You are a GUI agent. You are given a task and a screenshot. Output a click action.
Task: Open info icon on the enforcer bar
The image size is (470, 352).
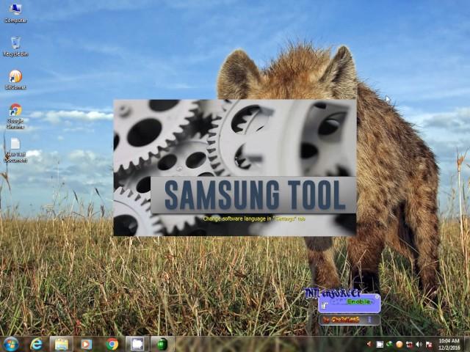point(369,320)
